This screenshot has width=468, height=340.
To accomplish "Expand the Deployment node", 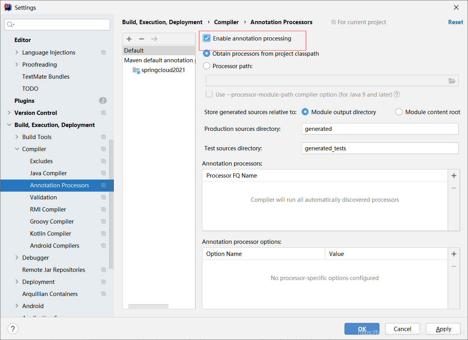I will [x=16, y=282].
